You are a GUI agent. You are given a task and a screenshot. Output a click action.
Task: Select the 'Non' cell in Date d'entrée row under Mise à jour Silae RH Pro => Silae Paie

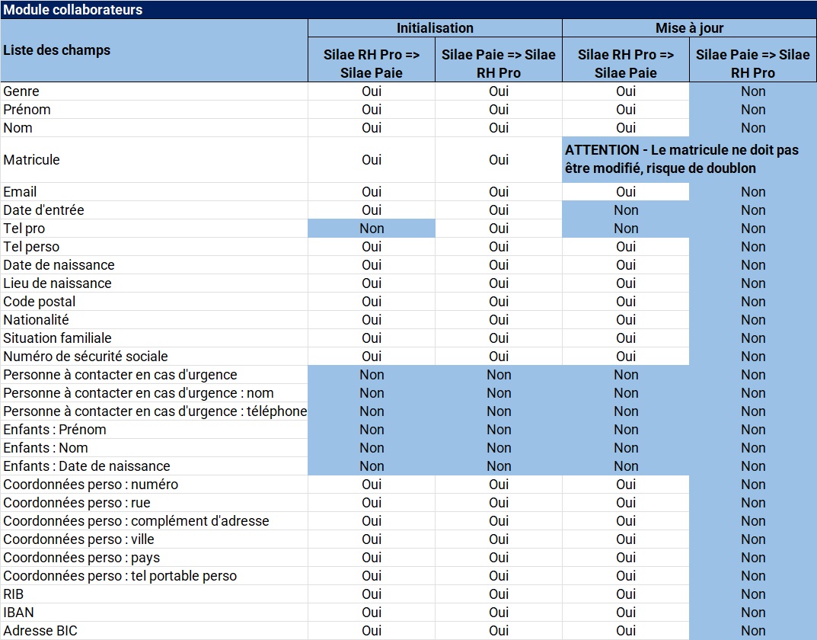click(x=626, y=210)
